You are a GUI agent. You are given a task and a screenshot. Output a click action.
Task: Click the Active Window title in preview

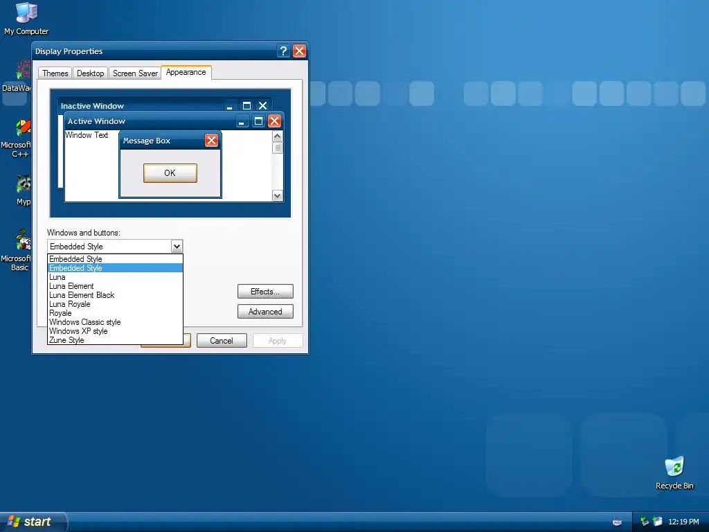(x=96, y=121)
